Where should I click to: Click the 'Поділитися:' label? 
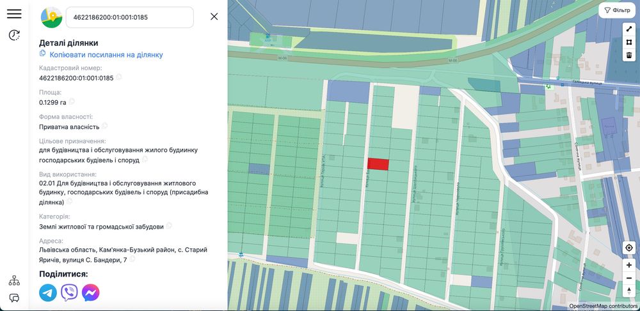63,274
